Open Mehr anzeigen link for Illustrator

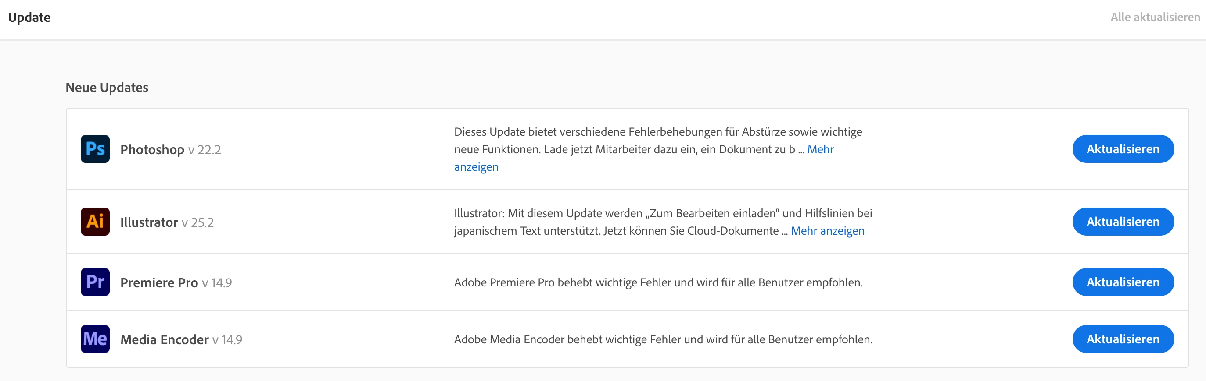point(827,231)
